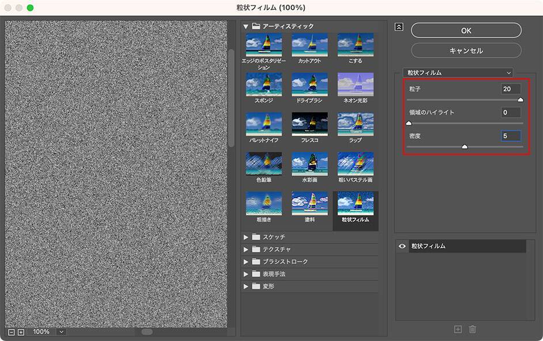Click the OK button

[x=466, y=31]
